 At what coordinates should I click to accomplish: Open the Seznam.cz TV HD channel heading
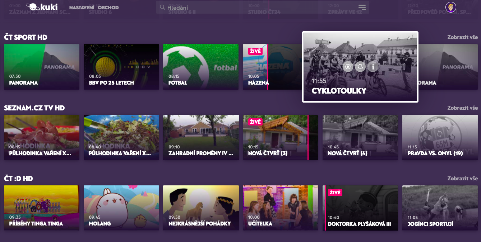pyautogui.click(x=34, y=108)
